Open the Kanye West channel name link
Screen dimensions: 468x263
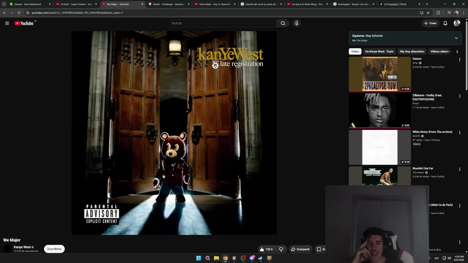tap(22, 247)
